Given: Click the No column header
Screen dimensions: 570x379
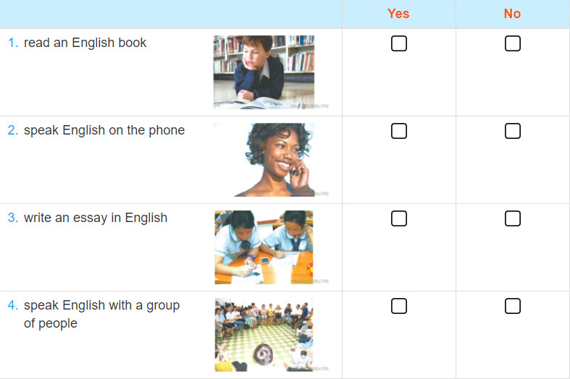Looking at the screenshot, I should coord(512,14).
